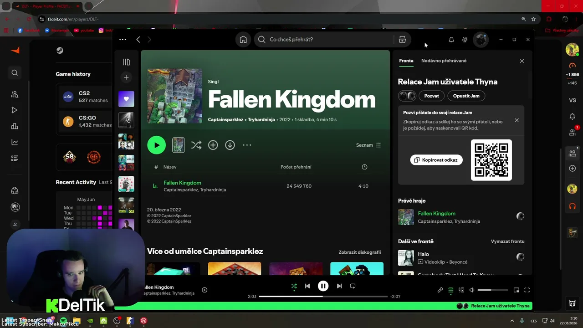Bookmark the page with the star icon
Screen dimensions: 583x328
tap(533, 19)
